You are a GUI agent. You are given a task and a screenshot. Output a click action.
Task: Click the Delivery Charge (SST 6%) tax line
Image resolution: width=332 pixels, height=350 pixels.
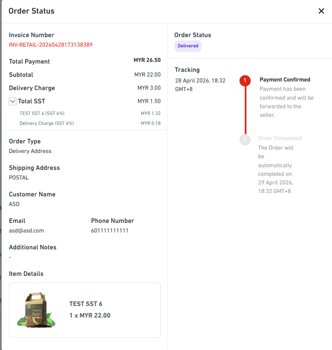point(47,123)
